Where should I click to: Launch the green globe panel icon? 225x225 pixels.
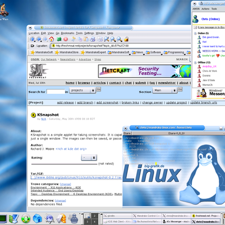26,218
